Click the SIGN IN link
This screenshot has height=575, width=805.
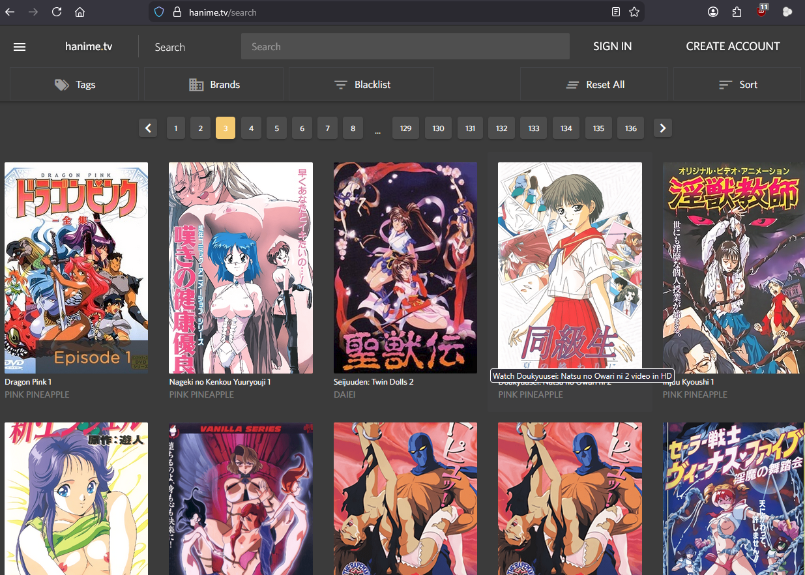click(612, 46)
